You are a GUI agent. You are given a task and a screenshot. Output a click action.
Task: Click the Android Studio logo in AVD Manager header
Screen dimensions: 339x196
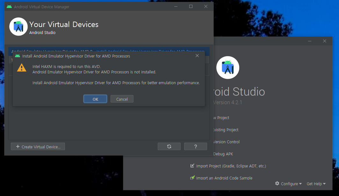pyautogui.click(x=18, y=27)
